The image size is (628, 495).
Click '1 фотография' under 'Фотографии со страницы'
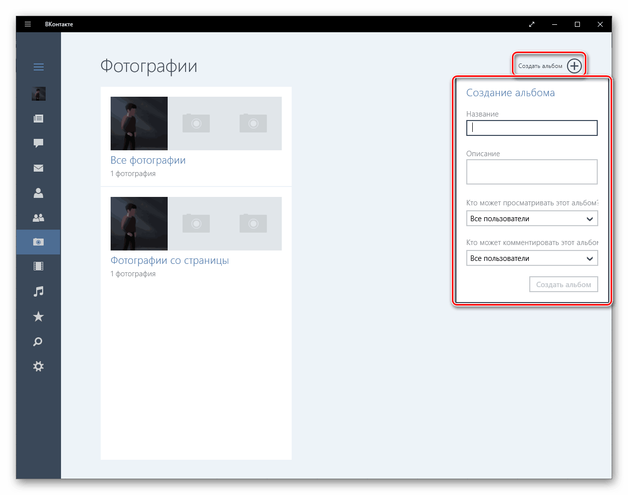click(133, 274)
